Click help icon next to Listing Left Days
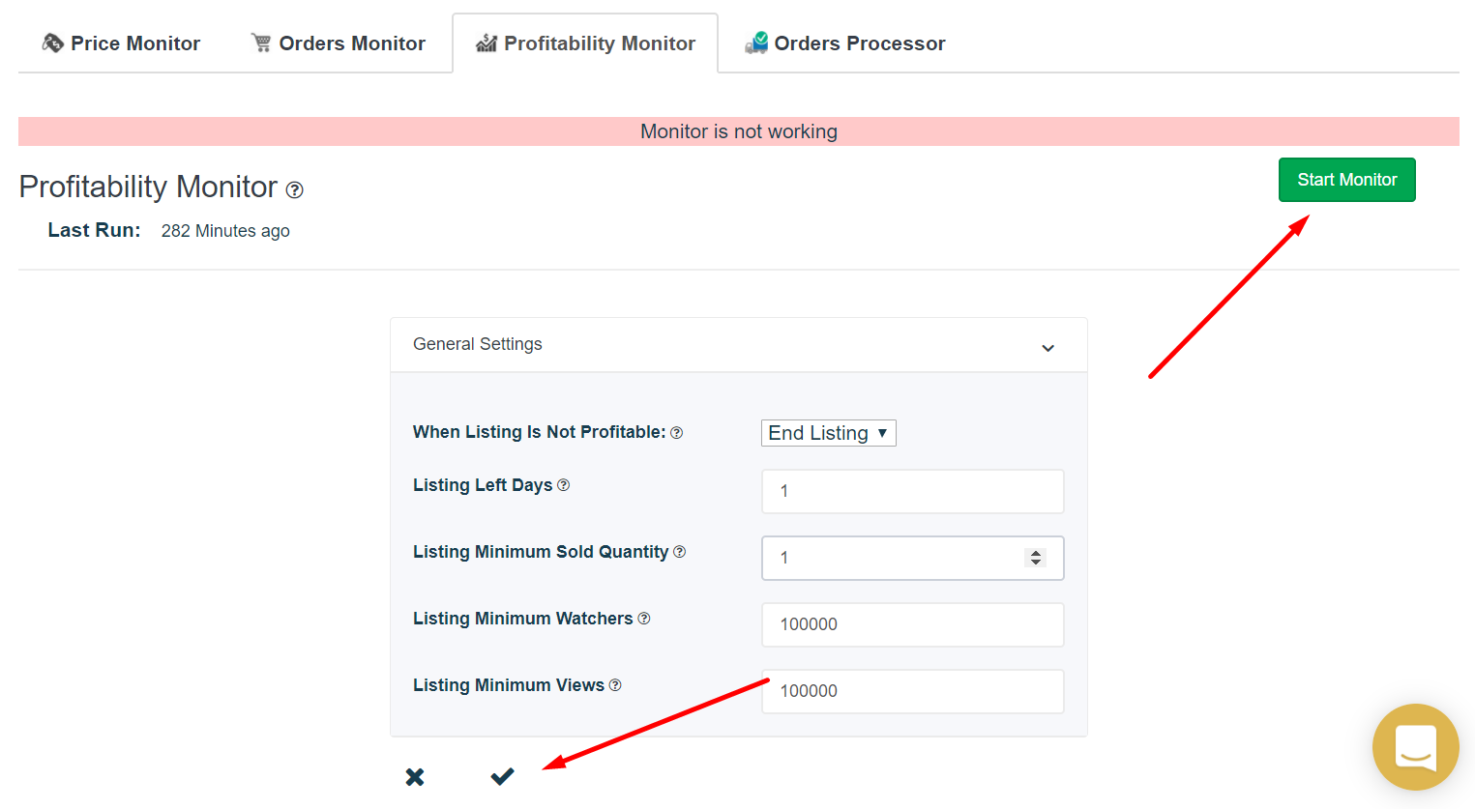This screenshot has height=809, width=1475. (564, 485)
